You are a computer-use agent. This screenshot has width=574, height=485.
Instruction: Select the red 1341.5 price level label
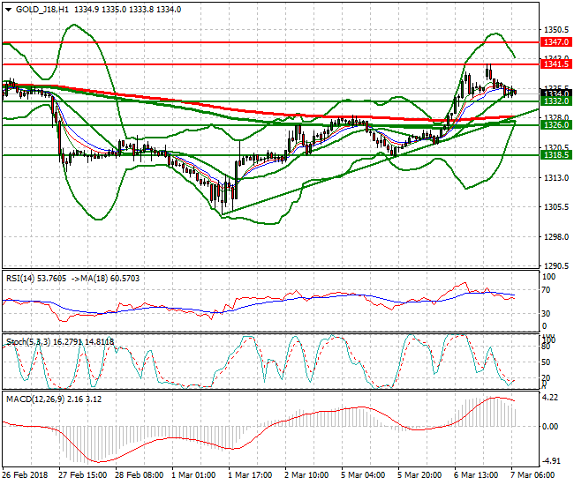coord(555,64)
